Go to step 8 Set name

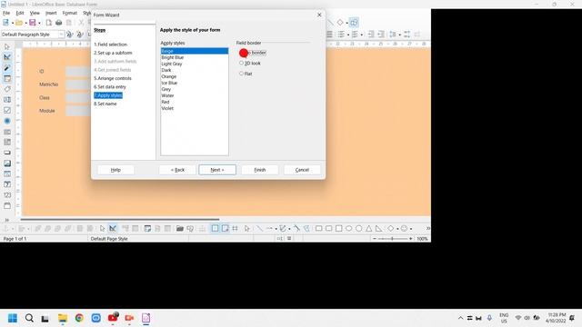[105, 104]
